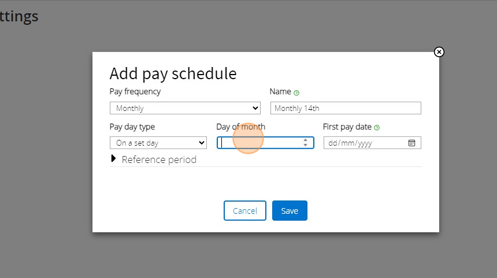
Task: Click the First pay date label
Action: click(x=347, y=127)
